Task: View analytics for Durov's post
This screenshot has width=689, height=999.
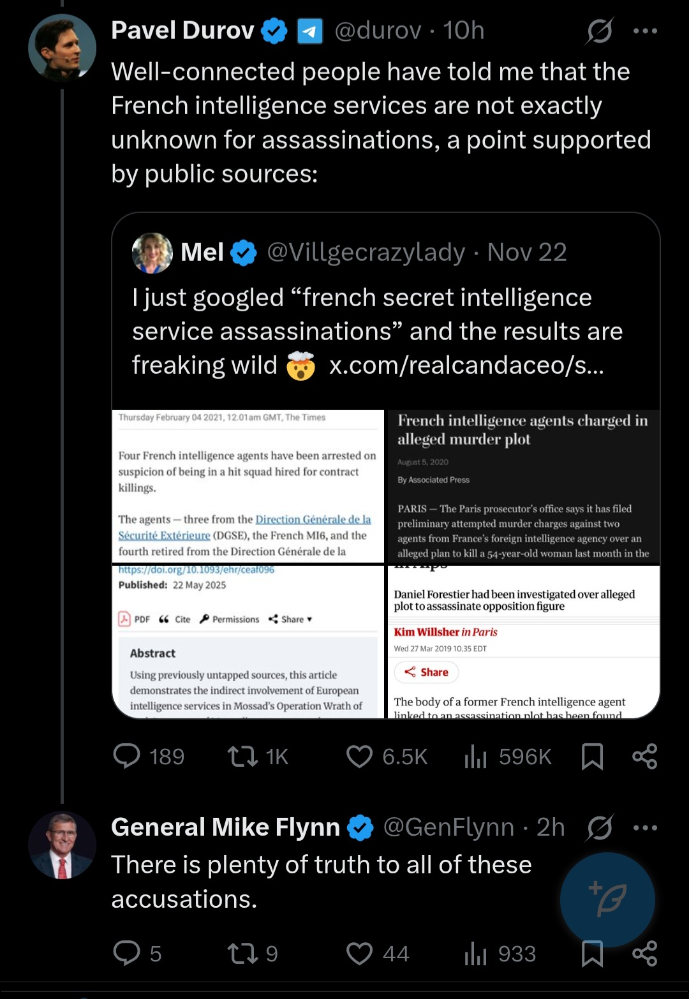Action: pyautogui.click(x=476, y=756)
